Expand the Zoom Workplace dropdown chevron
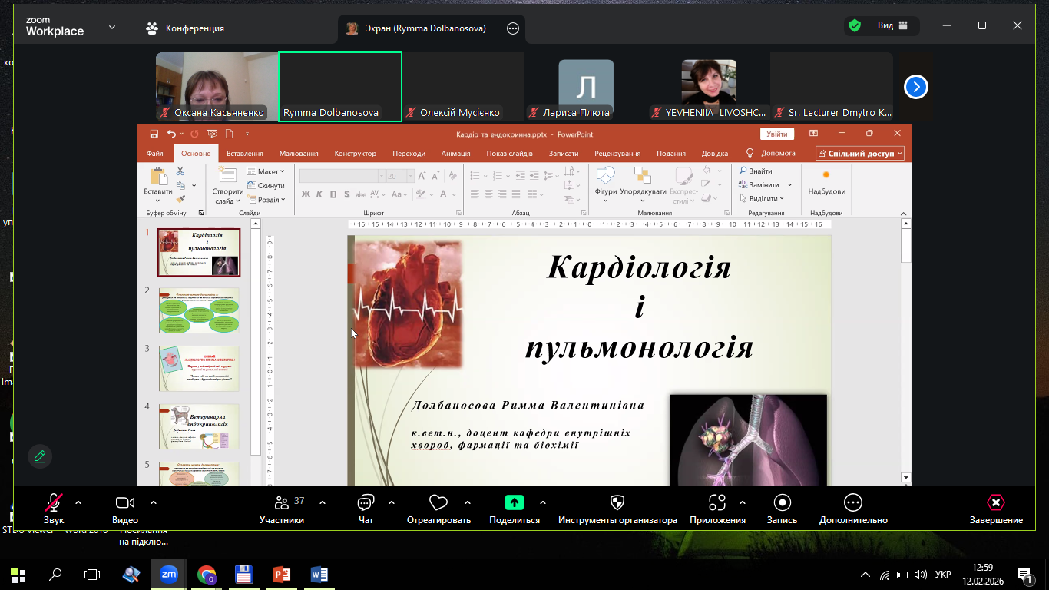This screenshot has height=590, width=1049. pos(112,27)
